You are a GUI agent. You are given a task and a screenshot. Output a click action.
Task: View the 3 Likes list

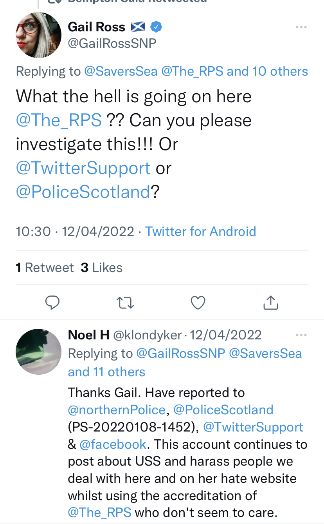click(101, 268)
